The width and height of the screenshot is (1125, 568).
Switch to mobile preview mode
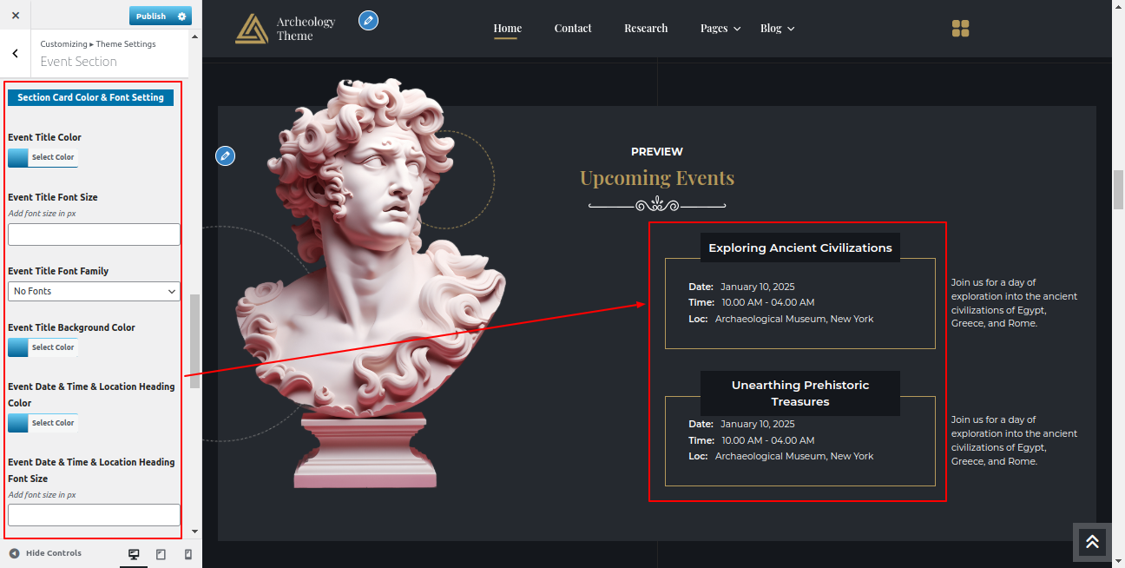pyautogui.click(x=187, y=554)
